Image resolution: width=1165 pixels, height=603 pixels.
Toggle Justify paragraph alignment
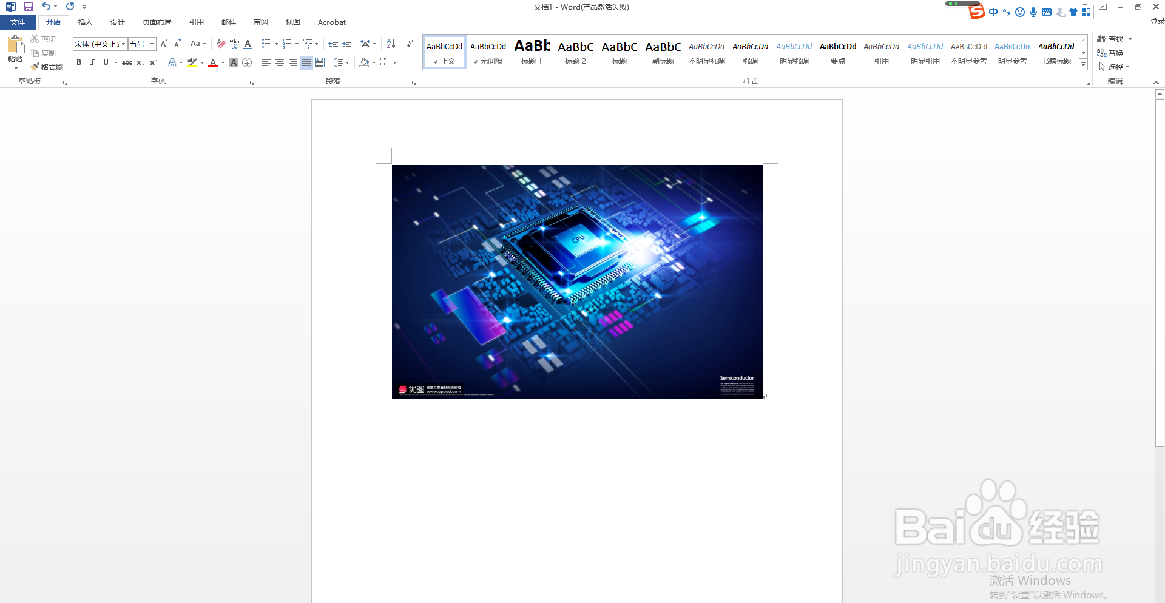tap(306, 62)
